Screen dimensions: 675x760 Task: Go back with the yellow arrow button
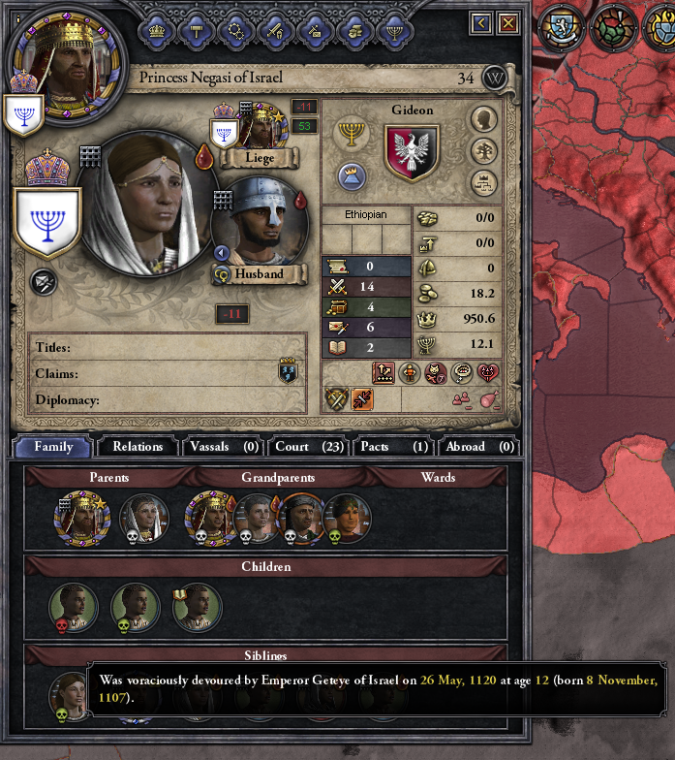tap(481, 22)
